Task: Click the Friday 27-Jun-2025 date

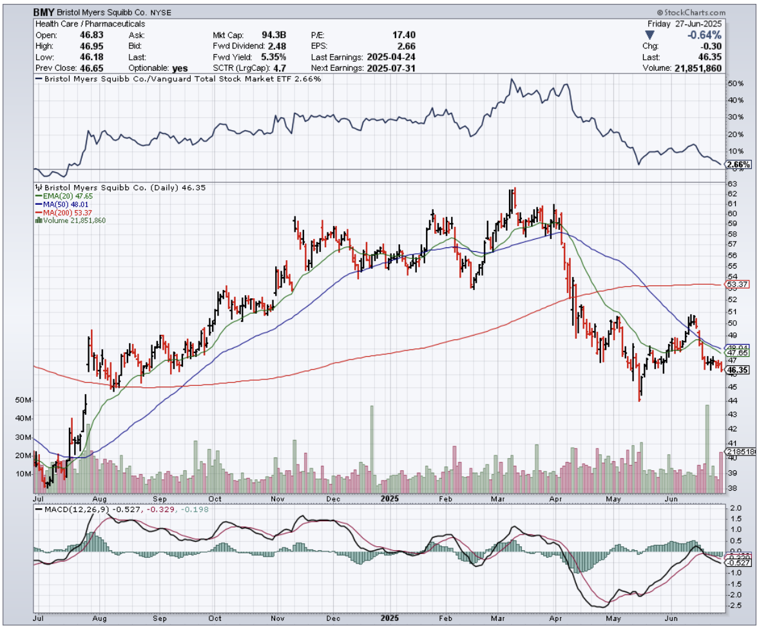Action: point(684,24)
